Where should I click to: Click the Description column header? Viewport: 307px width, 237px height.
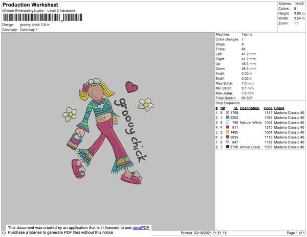pos(250,108)
